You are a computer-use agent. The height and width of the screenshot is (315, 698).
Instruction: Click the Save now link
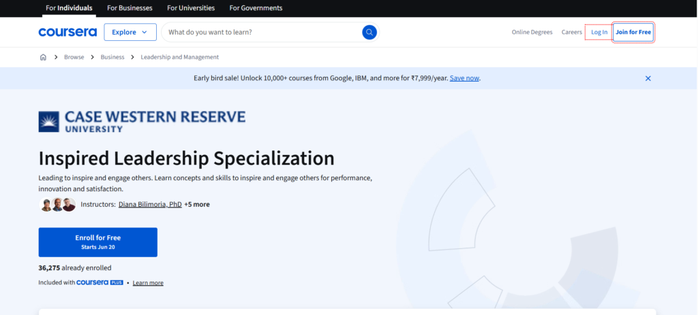(x=464, y=78)
